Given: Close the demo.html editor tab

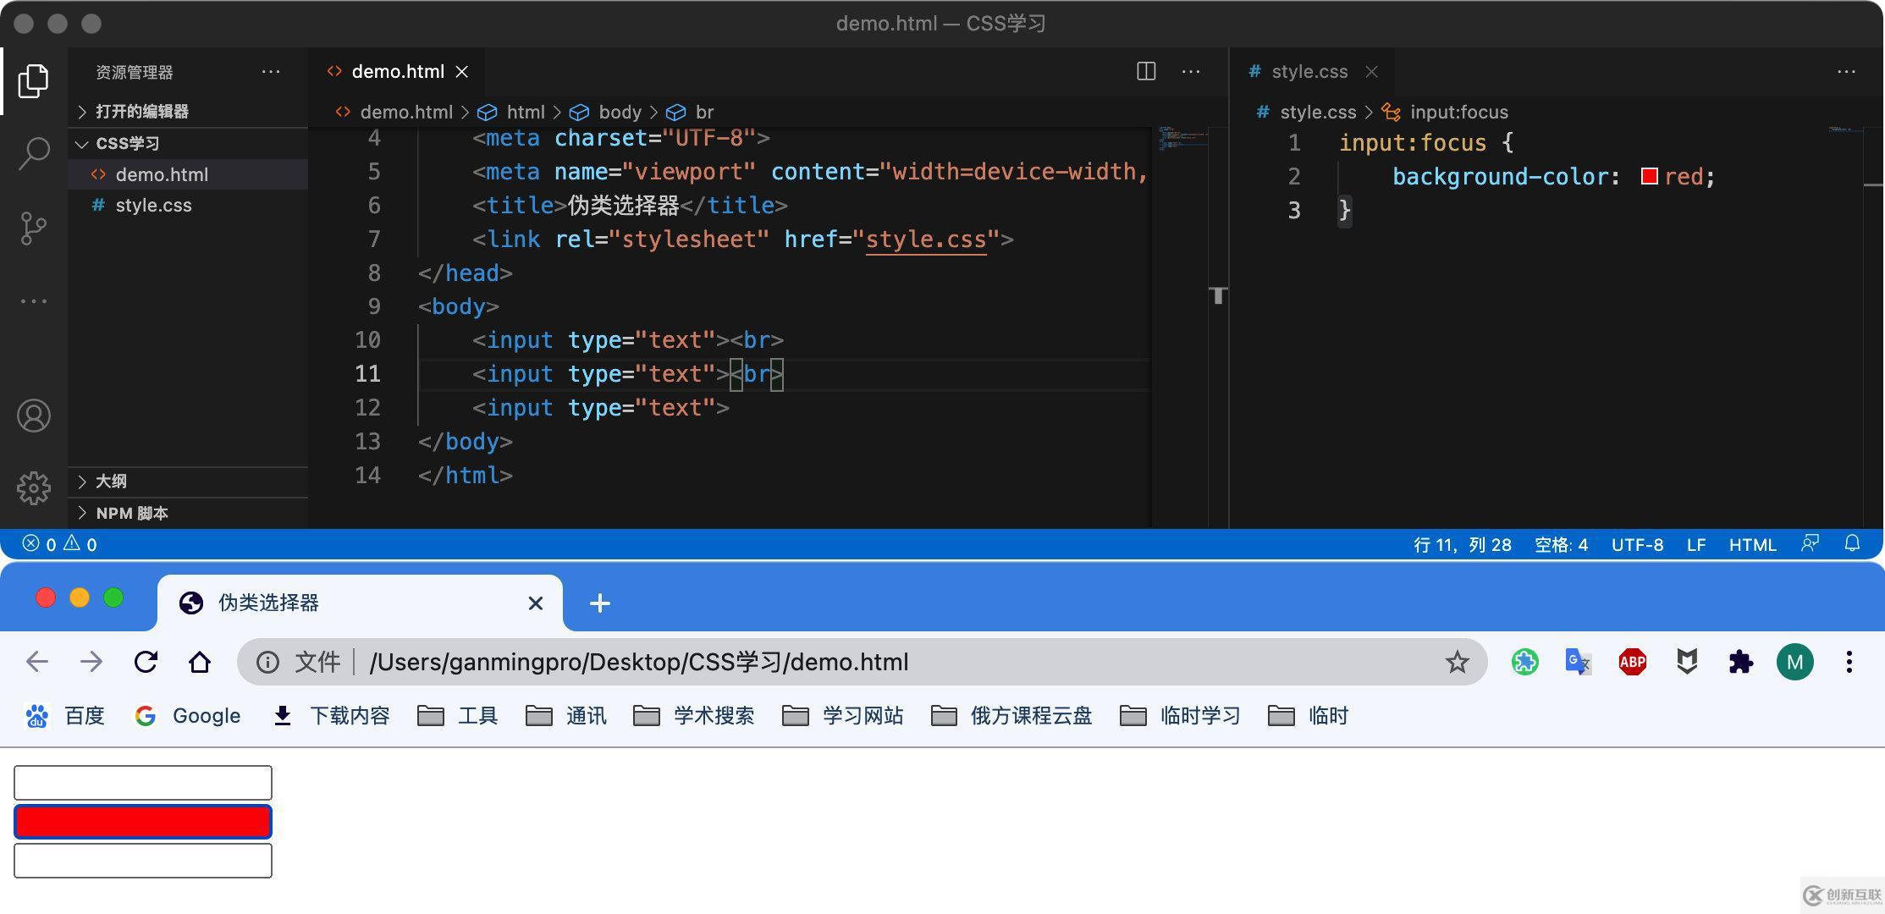Looking at the screenshot, I should click(x=462, y=72).
